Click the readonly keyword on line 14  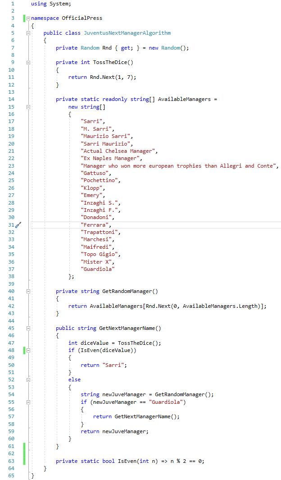tap(115, 99)
